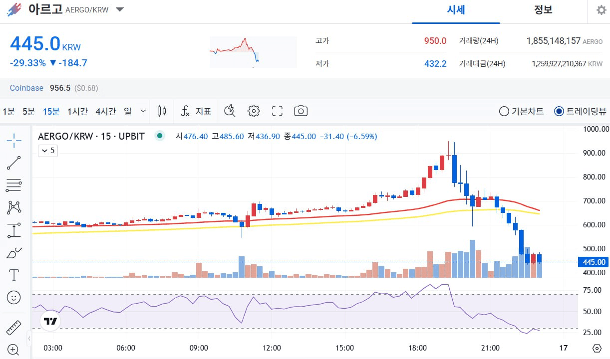Select the crosshair cursor tool
The width and height of the screenshot is (610, 359).
point(14,141)
